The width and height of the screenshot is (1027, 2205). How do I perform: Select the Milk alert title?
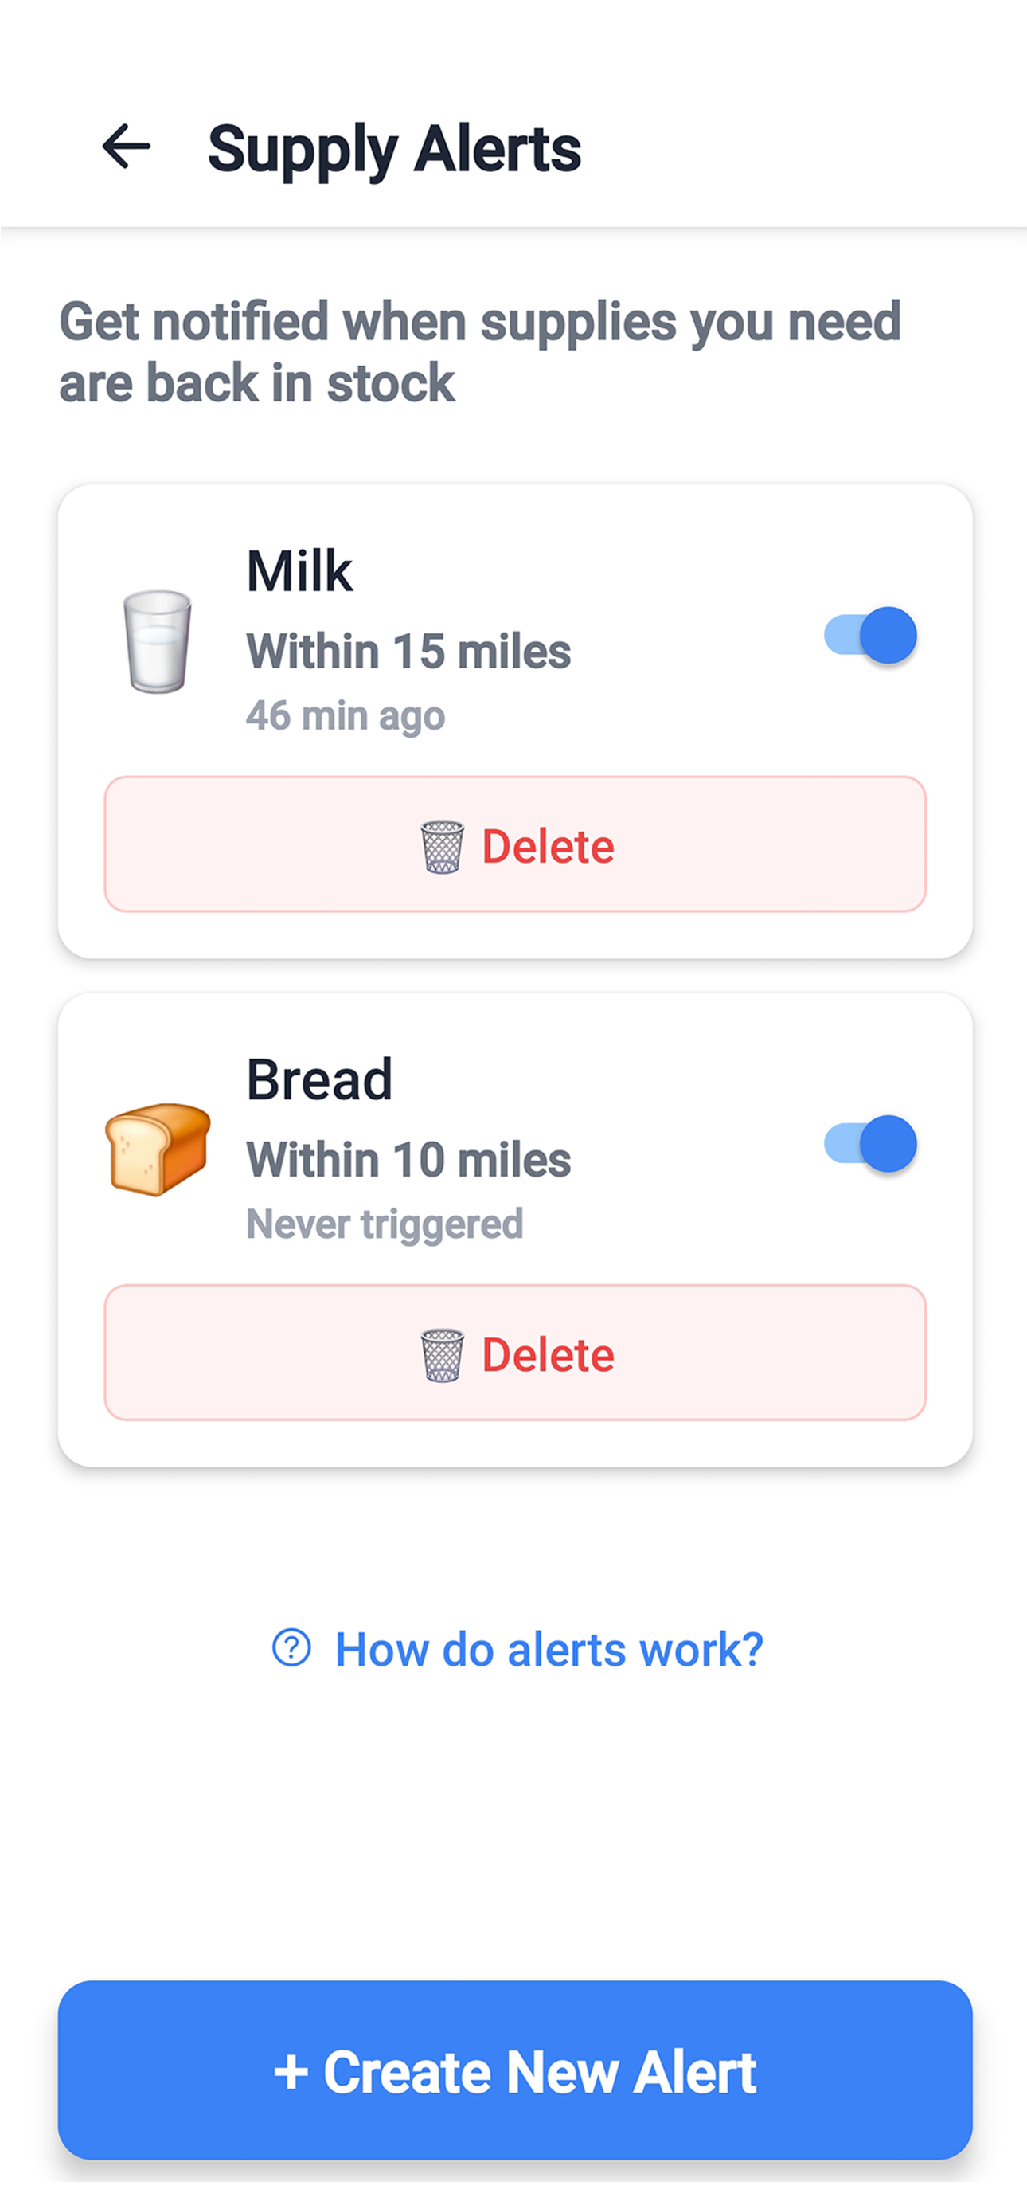(x=299, y=571)
